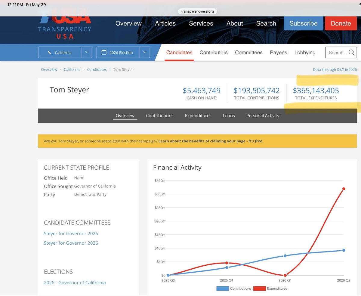Click the search magnifier icon
Image resolution: width=361 pixels, height=296 pixels.
click(352, 53)
